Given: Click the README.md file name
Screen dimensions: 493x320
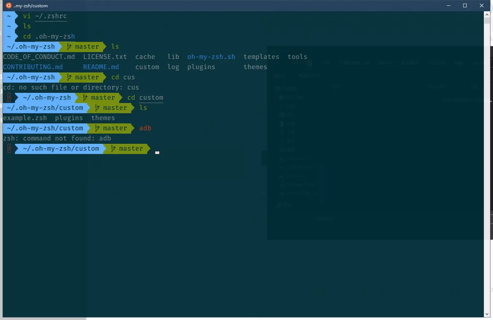Looking at the screenshot, I should [x=101, y=67].
